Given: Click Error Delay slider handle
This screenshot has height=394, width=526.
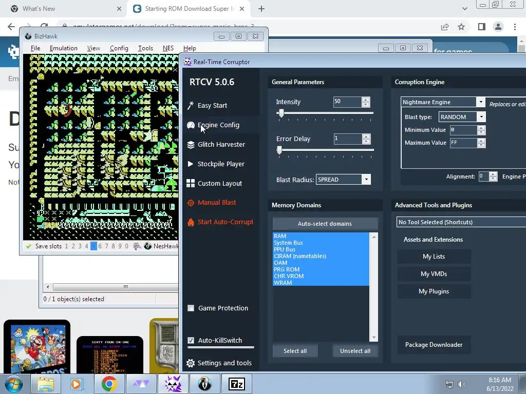Looking at the screenshot, I should (x=279, y=150).
